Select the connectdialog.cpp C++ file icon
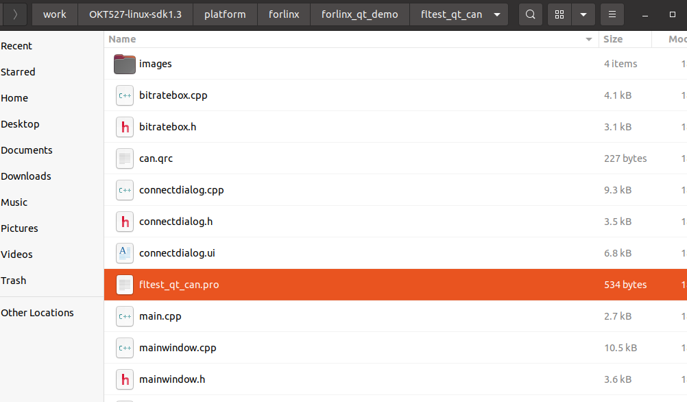 [124, 190]
